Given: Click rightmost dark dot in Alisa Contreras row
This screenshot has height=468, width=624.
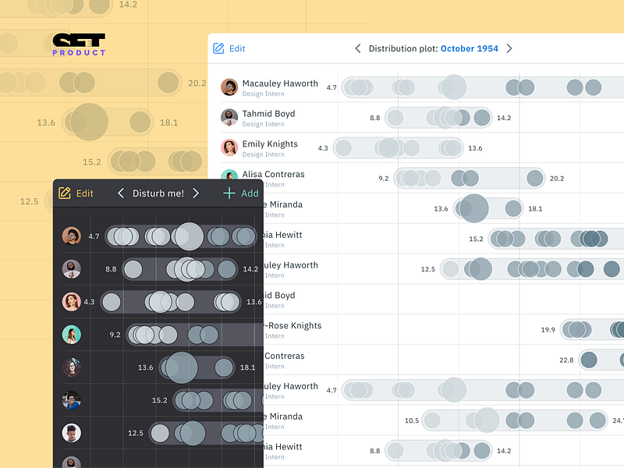Looking at the screenshot, I should 535,179.
